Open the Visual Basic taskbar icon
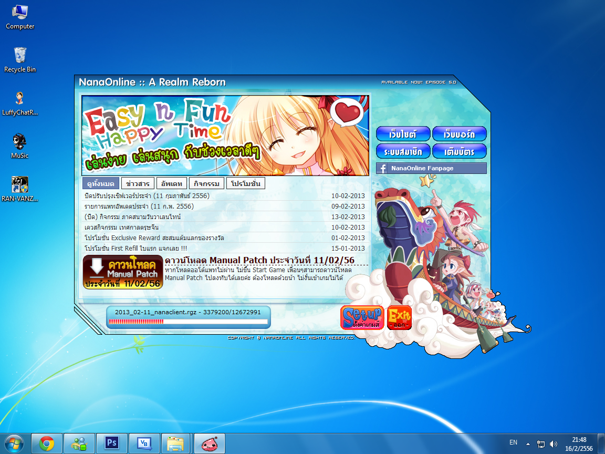This screenshot has width=605, height=454. click(x=144, y=444)
